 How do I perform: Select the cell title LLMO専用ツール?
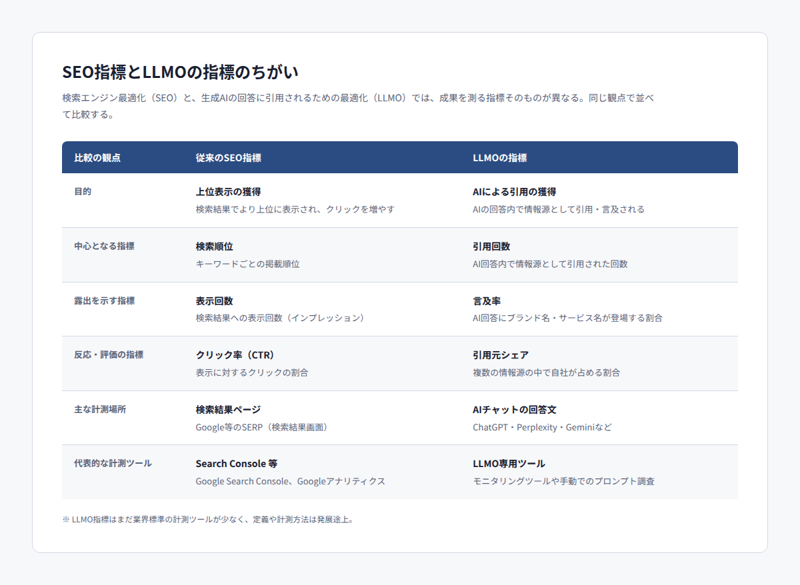(509, 464)
